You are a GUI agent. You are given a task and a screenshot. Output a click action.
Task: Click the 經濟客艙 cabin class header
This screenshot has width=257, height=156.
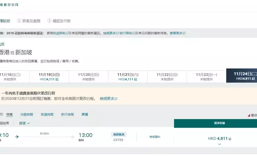click(215, 123)
